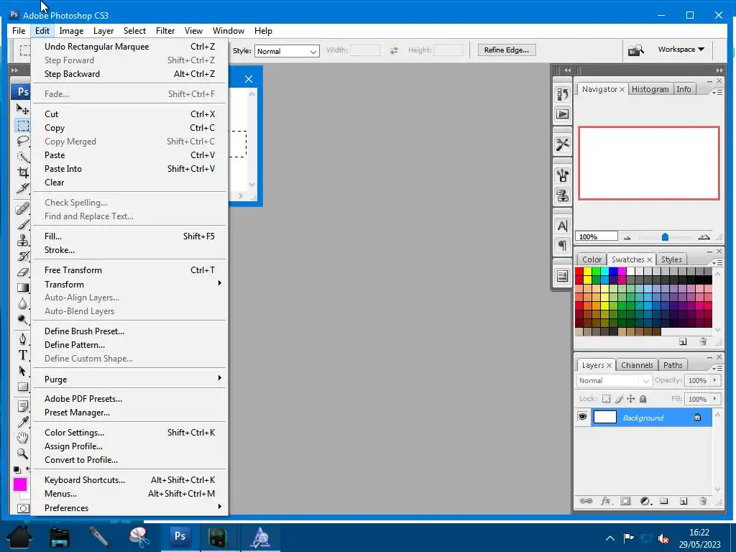Select the Move tool
This screenshot has width=736, height=552.
click(22, 109)
